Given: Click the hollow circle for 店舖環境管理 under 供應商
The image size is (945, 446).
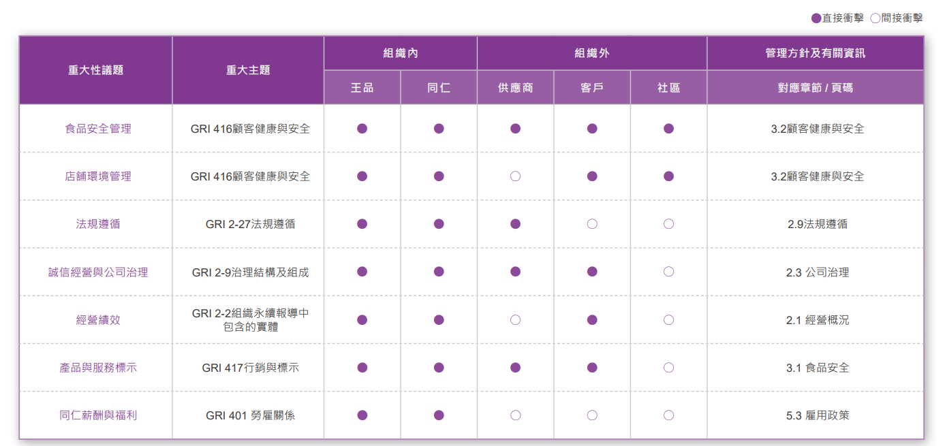Looking at the screenshot, I should coord(515,176).
